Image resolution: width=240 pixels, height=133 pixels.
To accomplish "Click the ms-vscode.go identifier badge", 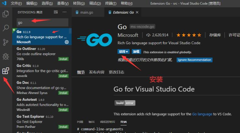I will 142,26.
